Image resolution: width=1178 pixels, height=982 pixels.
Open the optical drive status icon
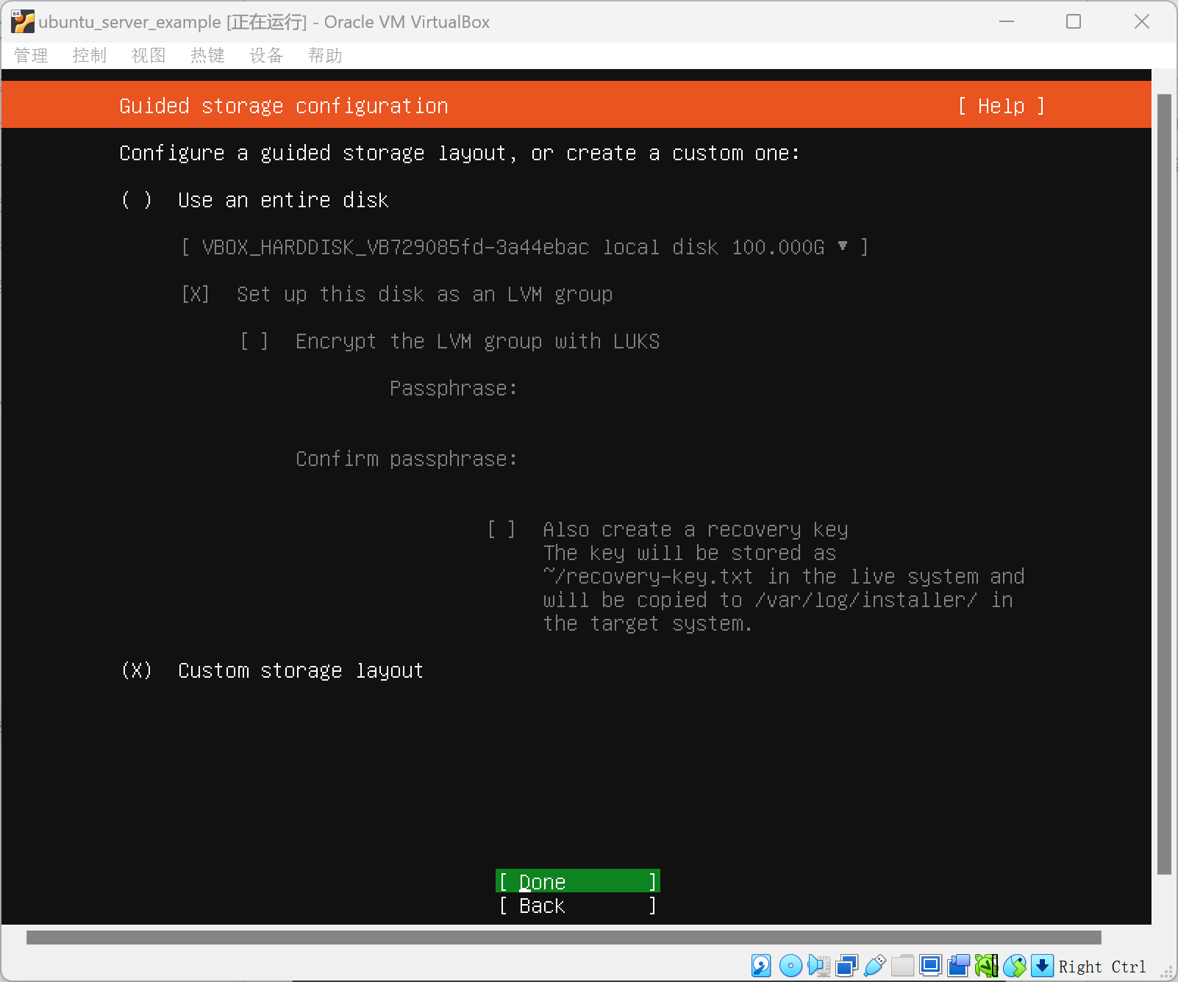(x=790, y=965)
